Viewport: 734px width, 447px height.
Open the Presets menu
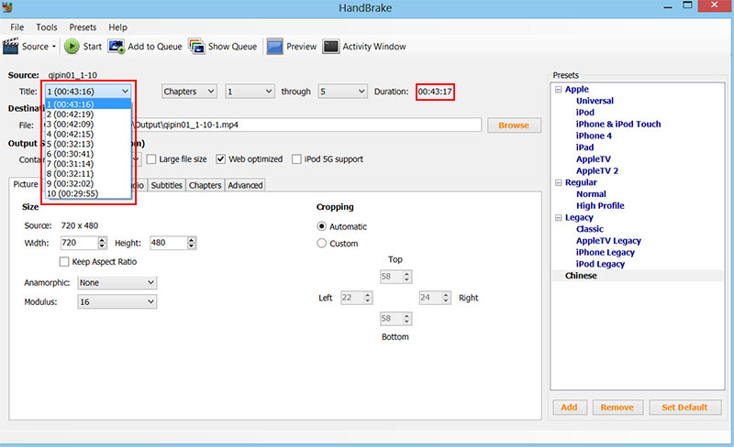(x=82, y=28)
